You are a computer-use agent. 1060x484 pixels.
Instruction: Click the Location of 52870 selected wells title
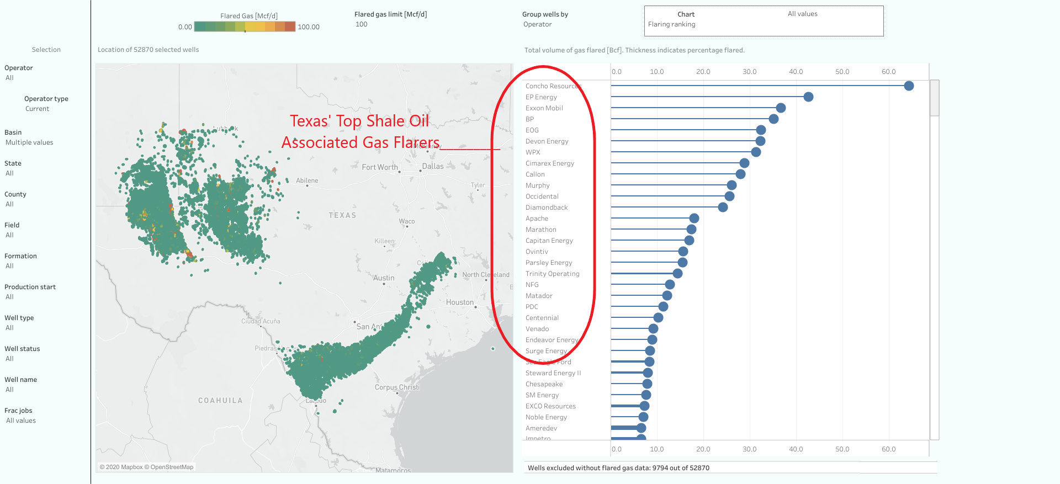(x=149, y=50)
